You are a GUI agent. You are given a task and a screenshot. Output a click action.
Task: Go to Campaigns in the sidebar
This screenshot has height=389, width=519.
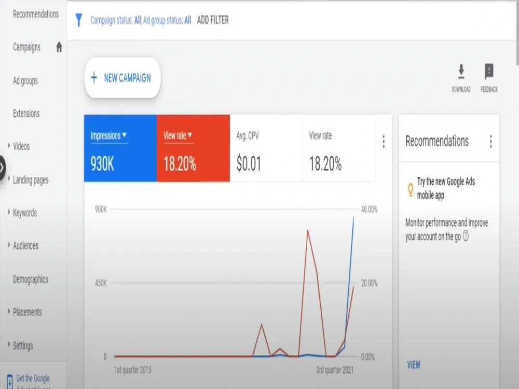click(26, 47)
